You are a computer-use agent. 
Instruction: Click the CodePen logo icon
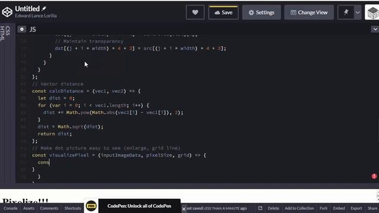[7, 12]
